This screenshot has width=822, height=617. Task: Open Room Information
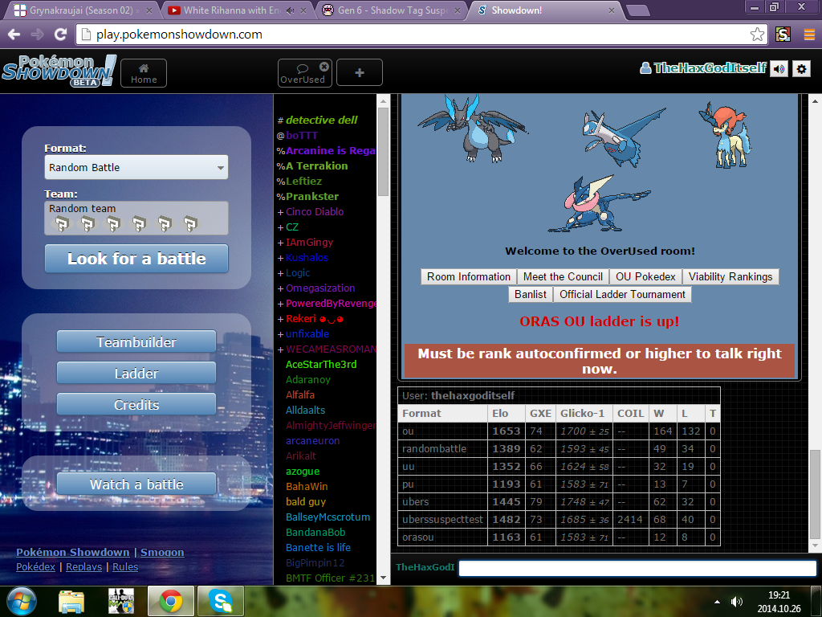[x=469, y=276]
